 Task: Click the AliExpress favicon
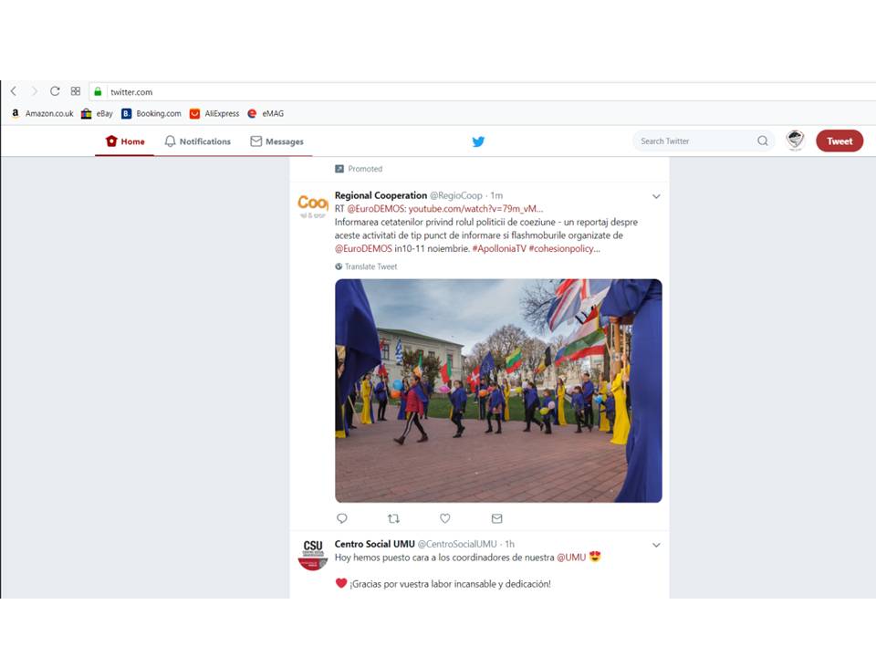194,113
